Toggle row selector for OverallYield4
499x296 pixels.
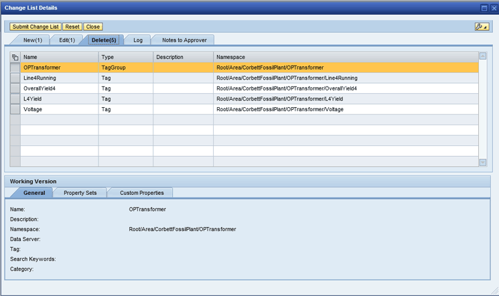click(x=15, y=88)
